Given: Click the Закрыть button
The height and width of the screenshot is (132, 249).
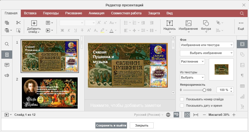Looking at the screenshot, I should click(x=142, y=126).
